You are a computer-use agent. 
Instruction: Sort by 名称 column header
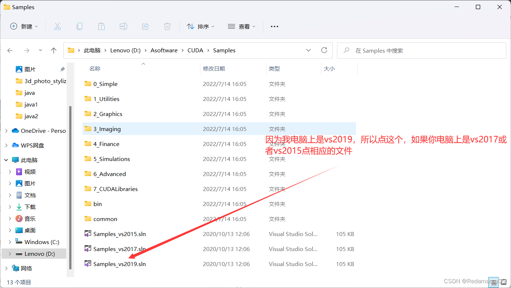95,68
